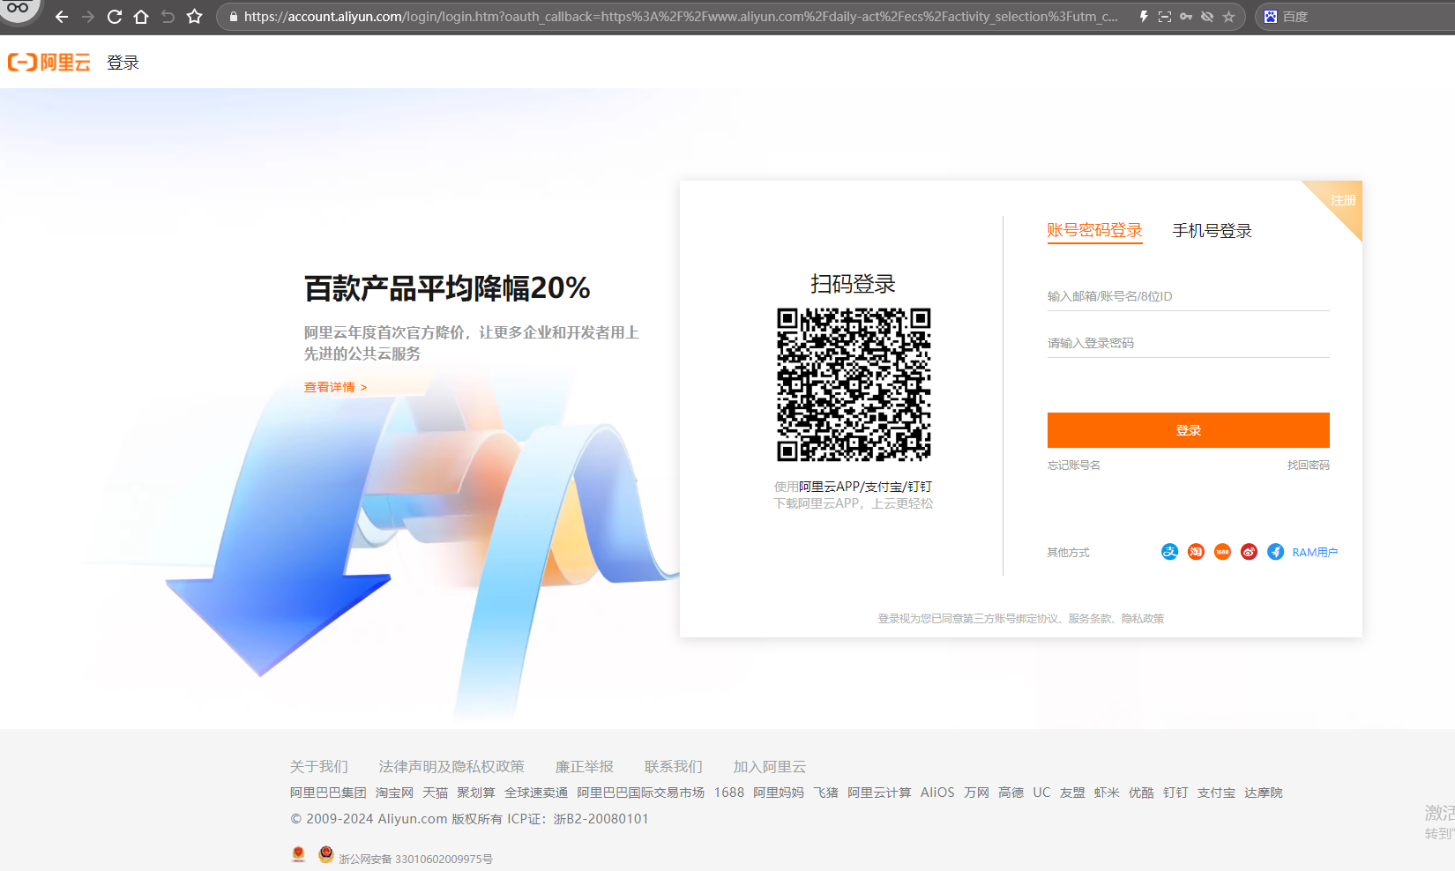Open the 钉钉 footer link
Screen dimensions: 1455x871
pyautogui.click(x=1175, y=793)
